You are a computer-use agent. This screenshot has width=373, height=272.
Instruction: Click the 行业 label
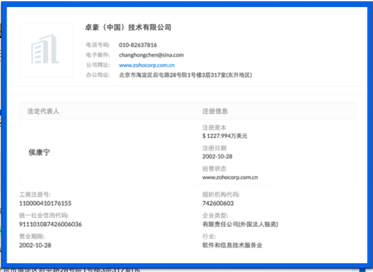point(209,236)
